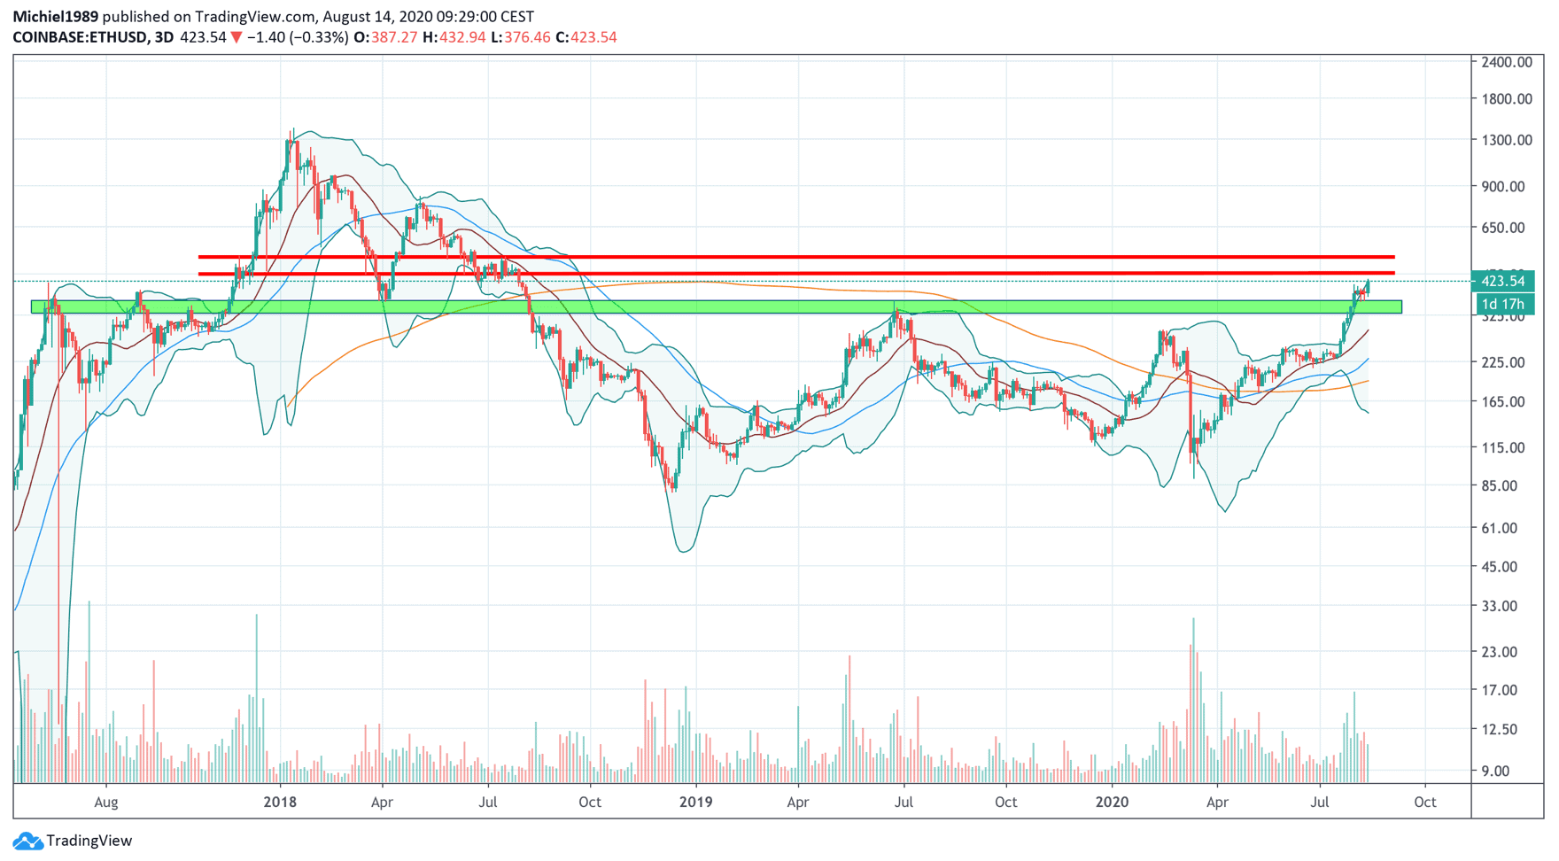Click the red down-arrow price change indicator
Image resolution: width=1559 pixels, height=861 pixels.
(237, 37)
